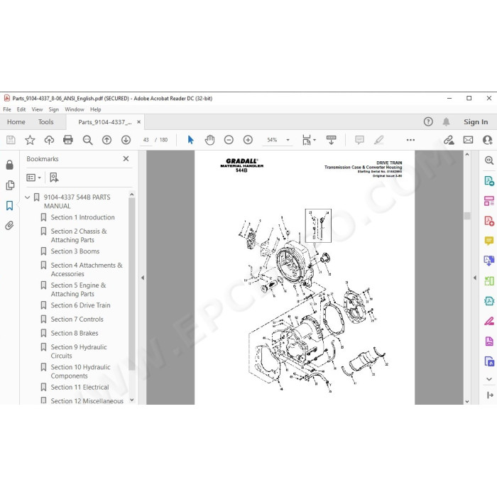Open Section 11 Electrical bookmark
The height and width of the screenshot is (497, 497).
[80, 388]
